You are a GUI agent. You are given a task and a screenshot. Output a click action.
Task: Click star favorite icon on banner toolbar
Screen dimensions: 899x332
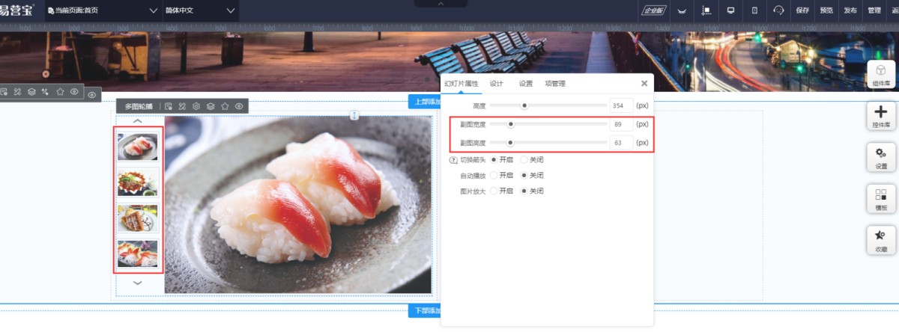click(60, 91)
